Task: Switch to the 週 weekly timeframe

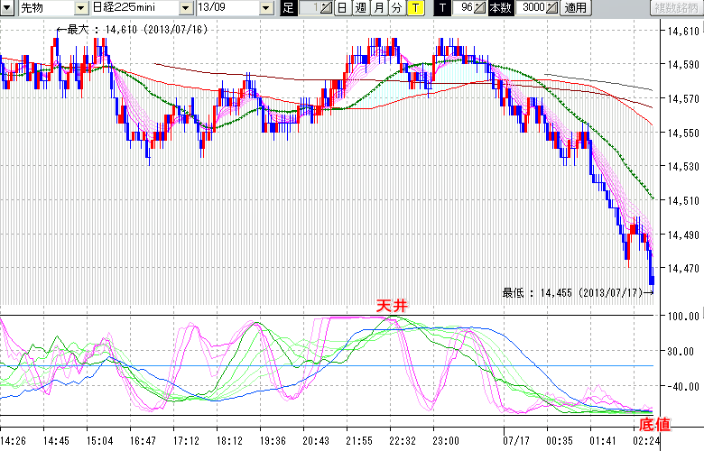Action: point(360,8)
